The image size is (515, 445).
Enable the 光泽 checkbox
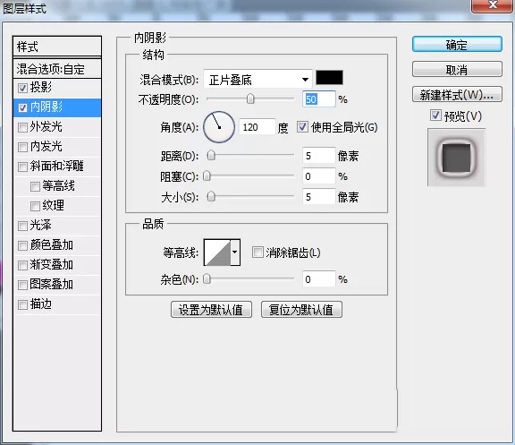[x=22, y=226]
